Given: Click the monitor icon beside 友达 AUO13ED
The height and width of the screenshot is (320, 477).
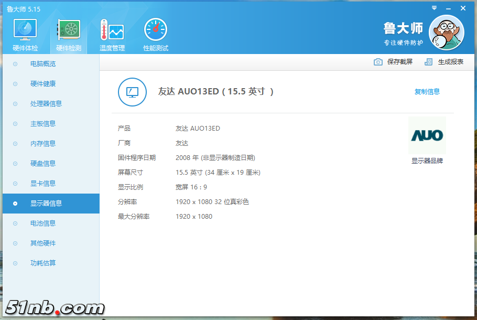Looking at the screenshot, I should click(132, 92).
